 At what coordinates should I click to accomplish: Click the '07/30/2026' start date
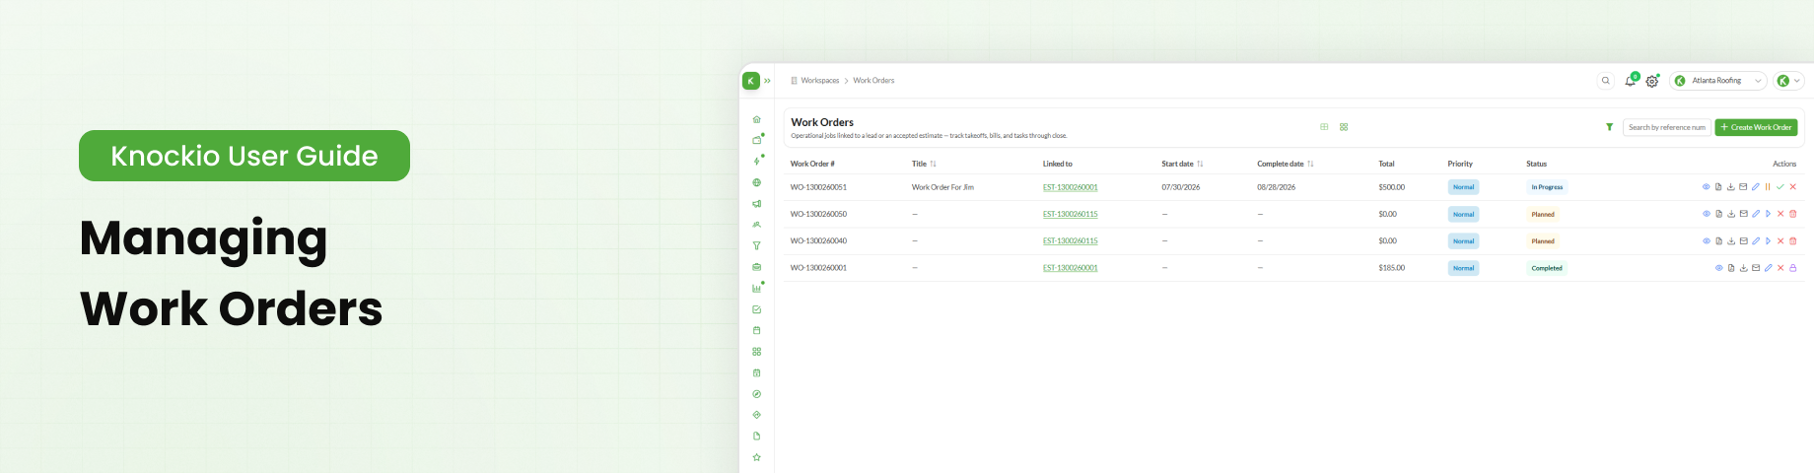[x=1180, y=187]
